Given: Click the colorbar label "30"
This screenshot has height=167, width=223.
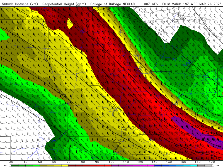Looking at the screenshot, I should coord(11,162).
